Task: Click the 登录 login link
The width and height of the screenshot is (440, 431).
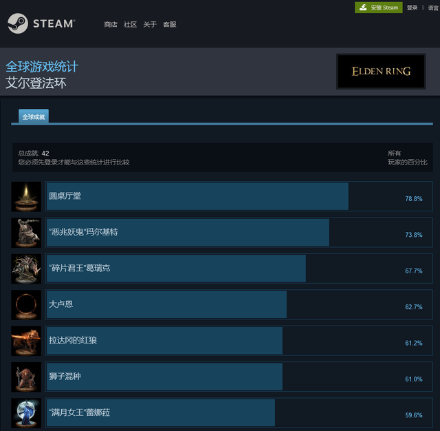Action: pos(412,8)
